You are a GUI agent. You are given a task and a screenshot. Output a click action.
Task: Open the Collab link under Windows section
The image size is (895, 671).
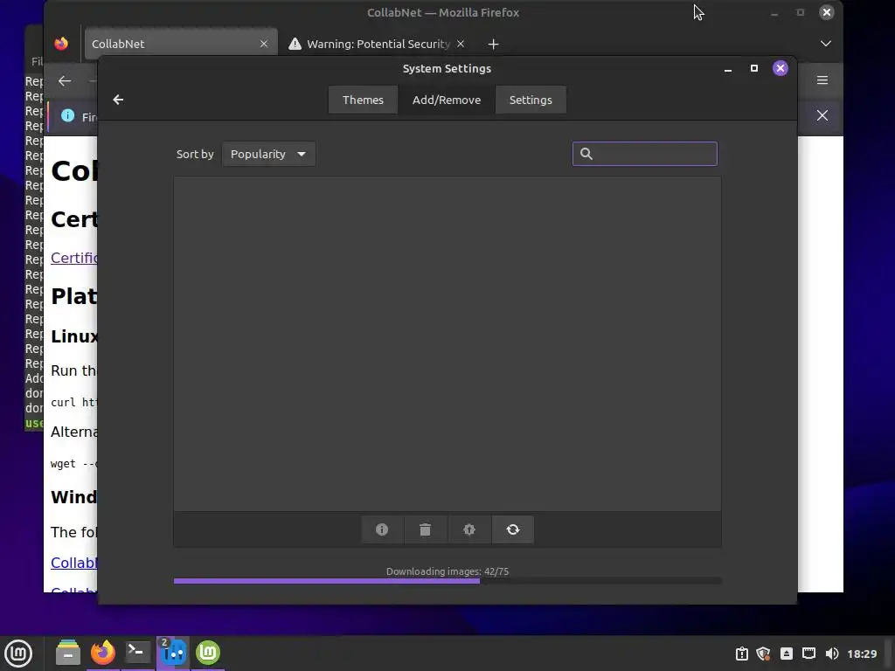(74, 563)
